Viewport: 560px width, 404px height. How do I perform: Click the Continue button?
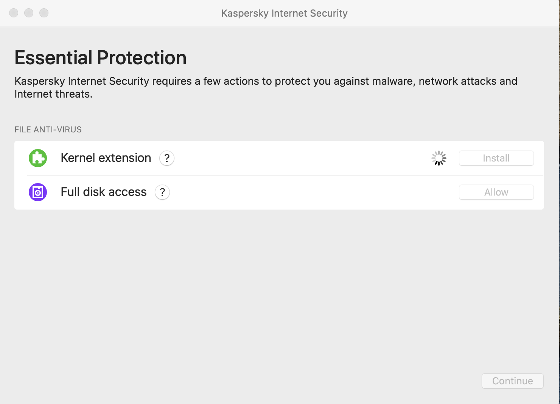pyautogui.click(x=513, y=381)
